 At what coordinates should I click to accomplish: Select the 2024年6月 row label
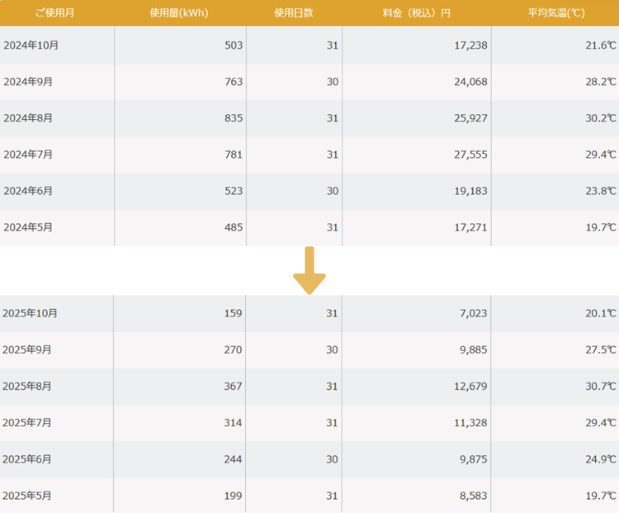click(28, 191)
